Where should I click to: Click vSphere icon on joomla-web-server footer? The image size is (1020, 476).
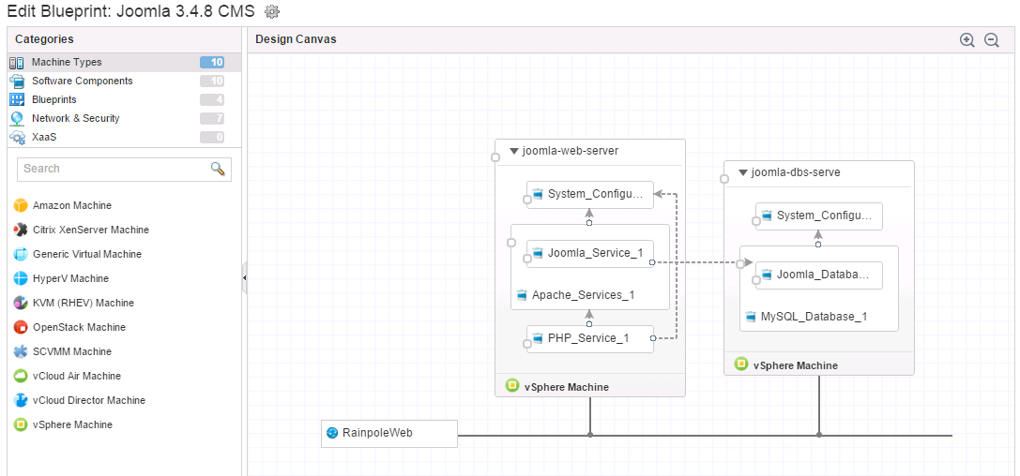point(512,386)
